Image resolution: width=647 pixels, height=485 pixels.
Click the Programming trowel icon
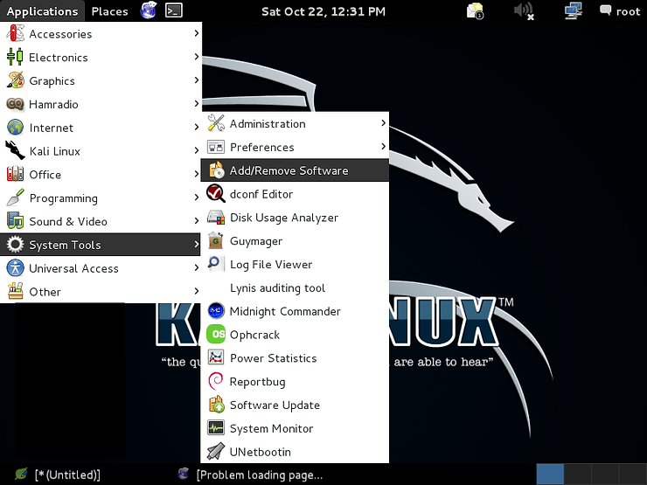[15, 197]
